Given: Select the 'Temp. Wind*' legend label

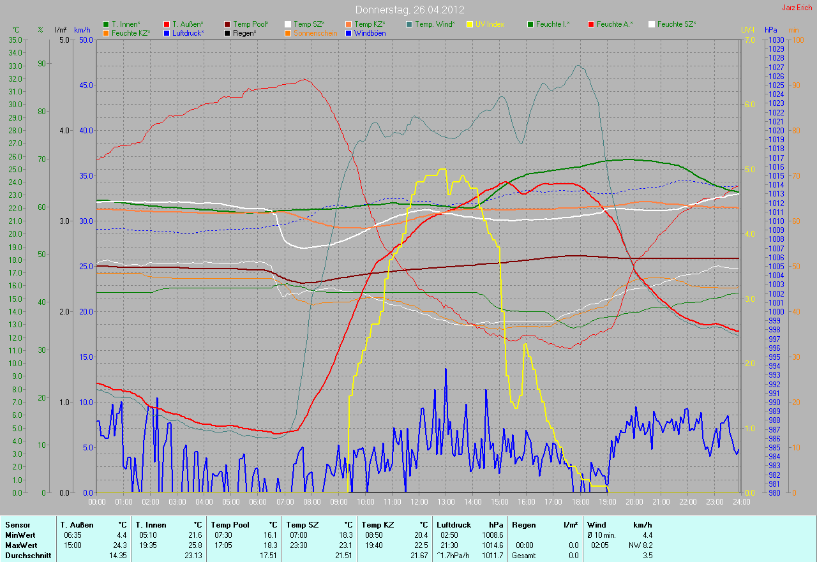Looking at the screenshot, I should 435,24.
